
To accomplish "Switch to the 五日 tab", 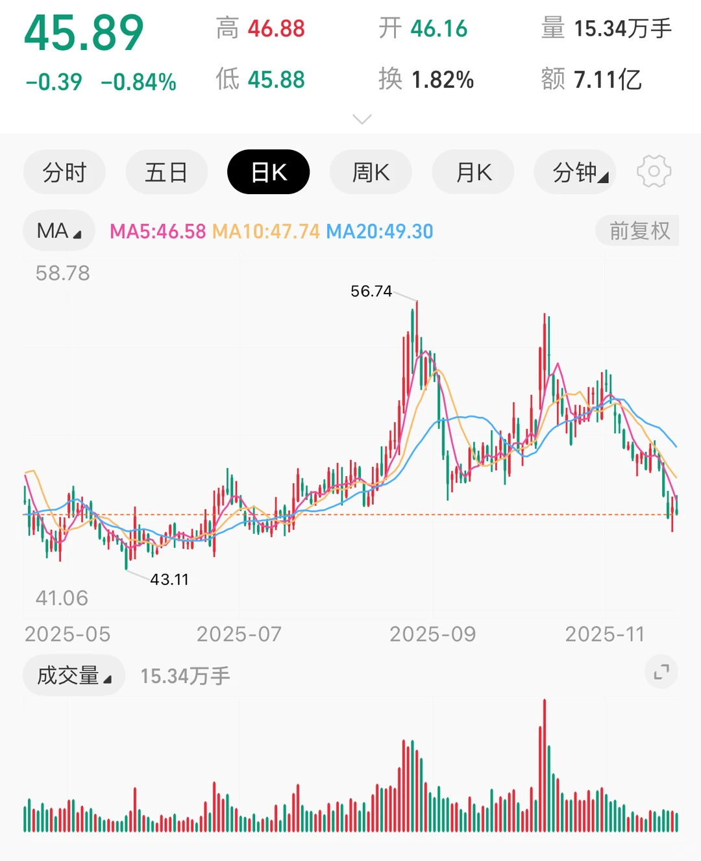I will pos(166,171).
